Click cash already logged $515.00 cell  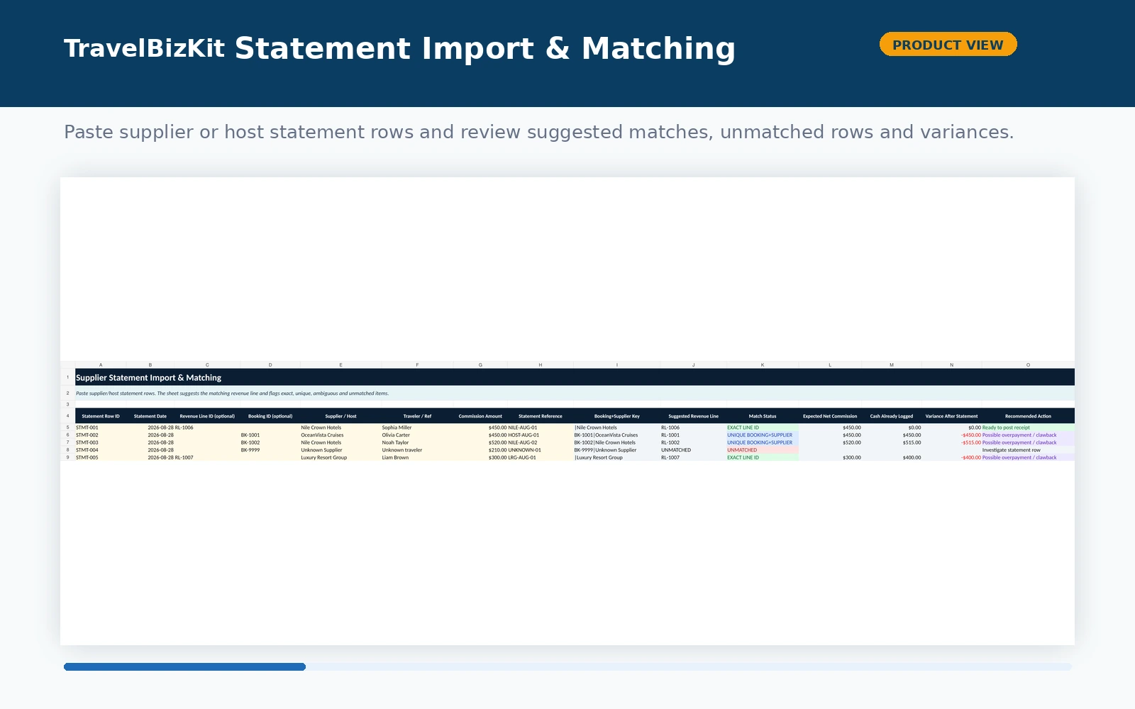pyautogui.click(x=892, y=442)
